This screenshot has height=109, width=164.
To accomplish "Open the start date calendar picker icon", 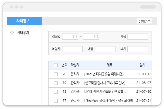I will [x=75, y=37].
